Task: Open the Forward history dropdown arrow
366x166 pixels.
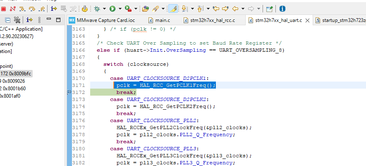Action: pyautogui.click(x=258, y=9)
